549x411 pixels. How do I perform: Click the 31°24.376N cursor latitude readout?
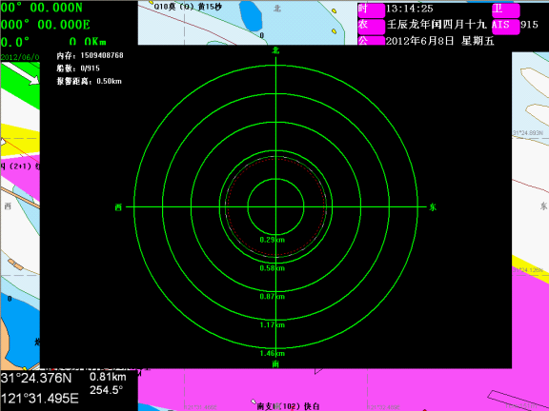tap(36, 378)
